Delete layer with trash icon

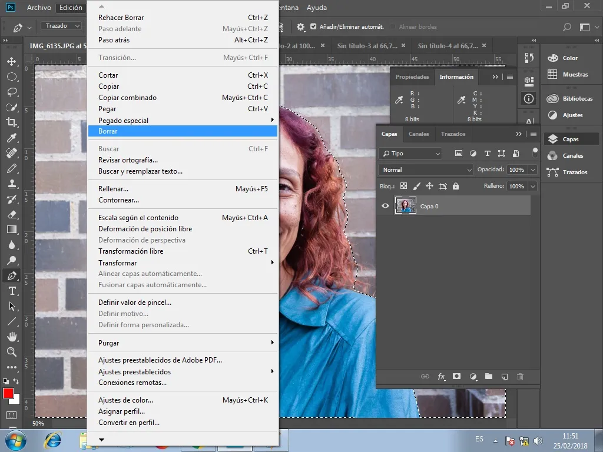[x=520, y=377]
